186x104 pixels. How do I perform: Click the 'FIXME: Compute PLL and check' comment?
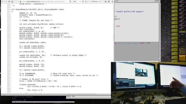coord(36,21)
